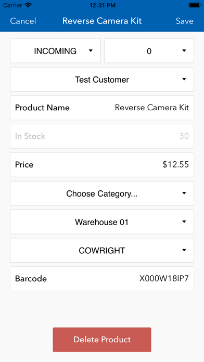Open the Test Customer dropdown
The height and width of the screenshot is (362, 204).
pos(102,79)
